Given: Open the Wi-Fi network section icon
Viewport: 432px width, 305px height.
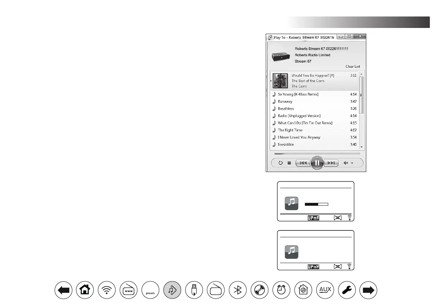Looking at the screenshot, I should pos(107,290).
